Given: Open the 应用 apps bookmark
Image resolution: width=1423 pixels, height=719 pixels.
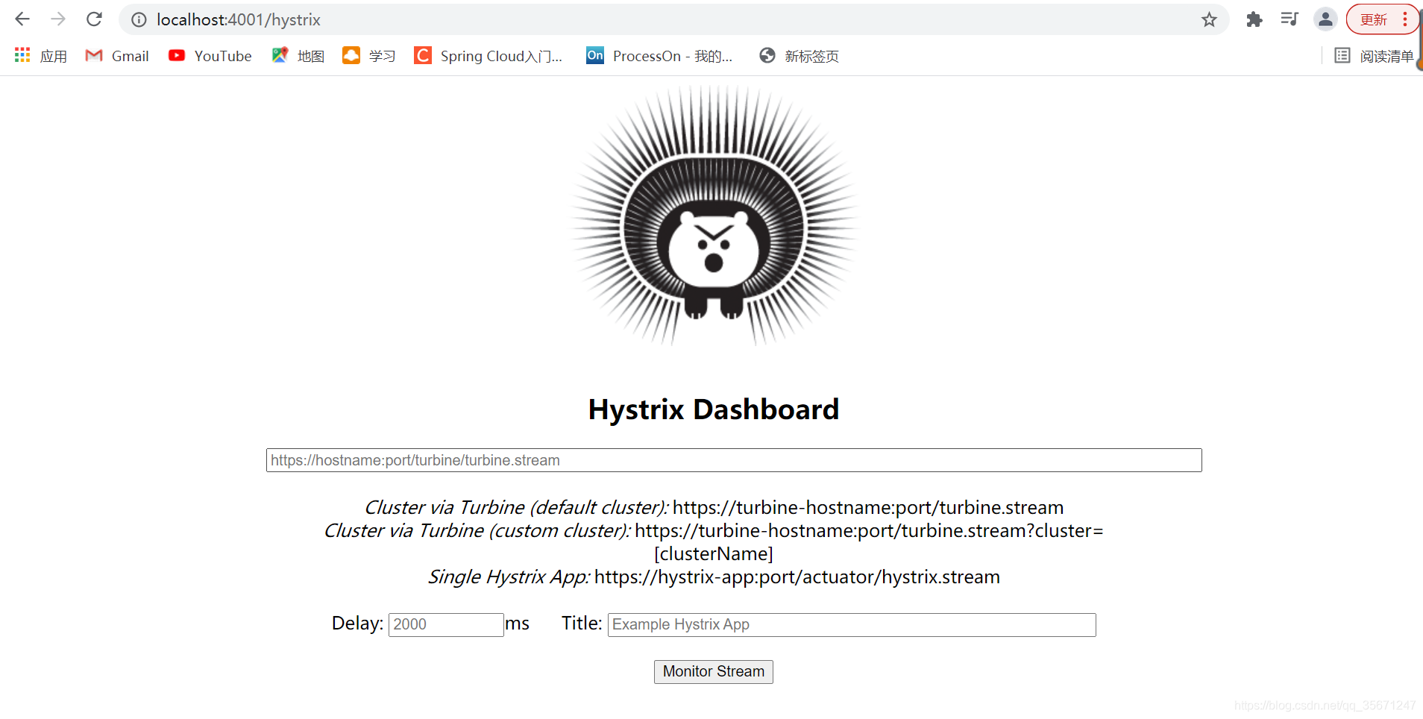Looking at the screenshot, I should (41, 56).
